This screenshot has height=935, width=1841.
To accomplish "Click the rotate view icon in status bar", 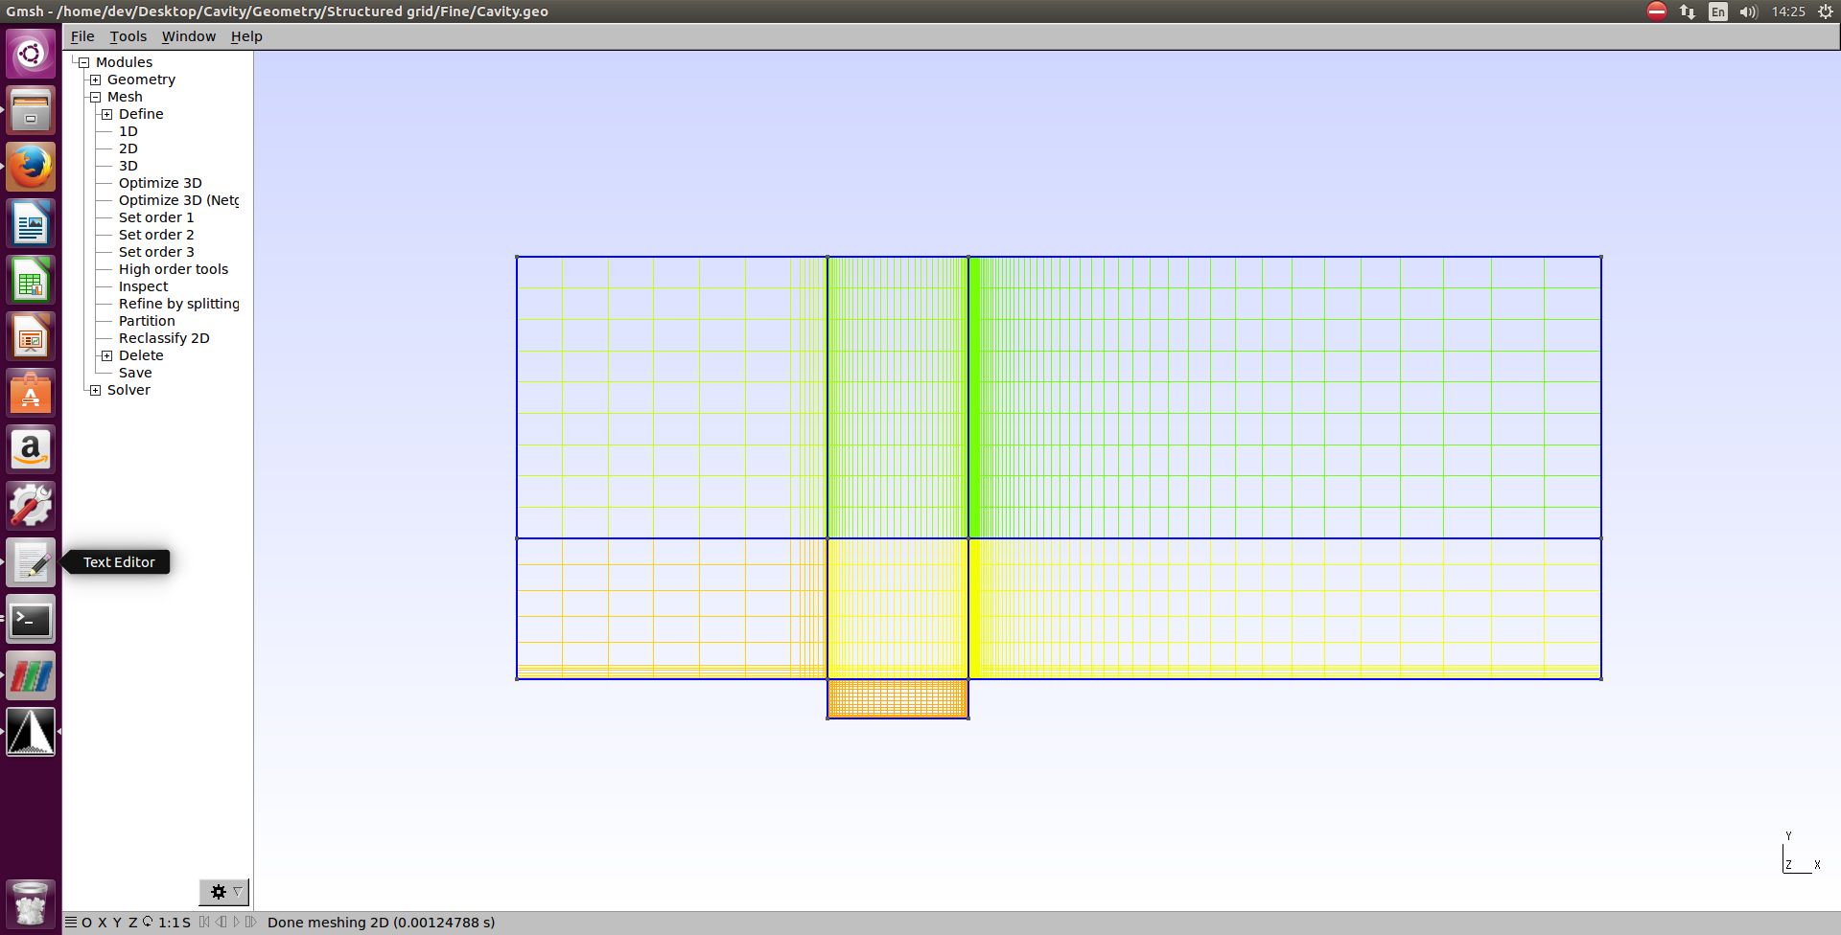I will pyautogui.click(x=148, y=922).
